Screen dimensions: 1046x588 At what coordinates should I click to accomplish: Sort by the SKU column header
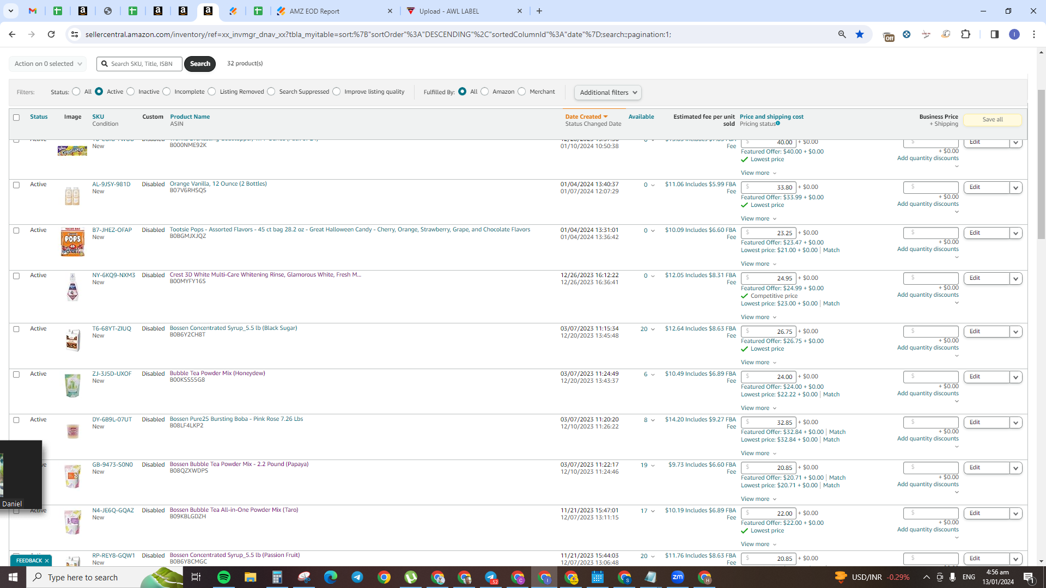pyautogui.click(x=98, y=117)
